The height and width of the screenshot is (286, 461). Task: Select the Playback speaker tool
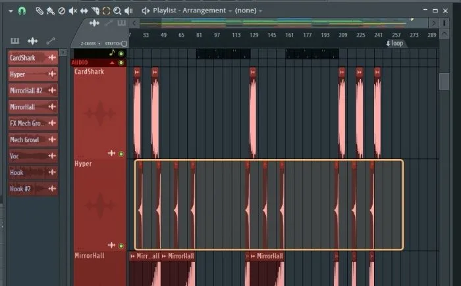point(128,11)
